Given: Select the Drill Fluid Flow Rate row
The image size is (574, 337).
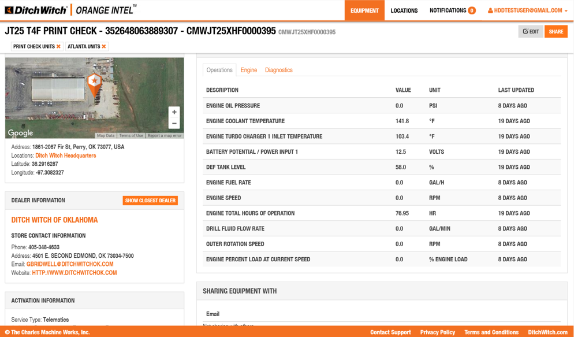Looking at the screenshot, I should [x=382, y=228].
